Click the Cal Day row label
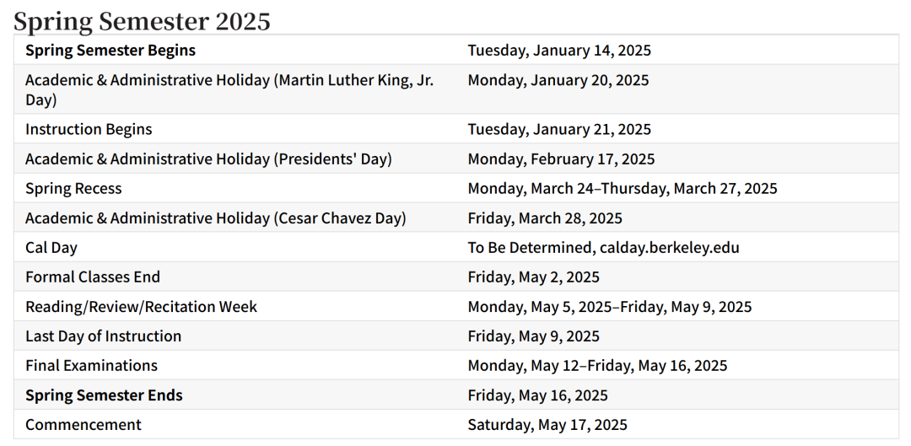The width and height of the screenshot is (911, 446). click(51, 248)
